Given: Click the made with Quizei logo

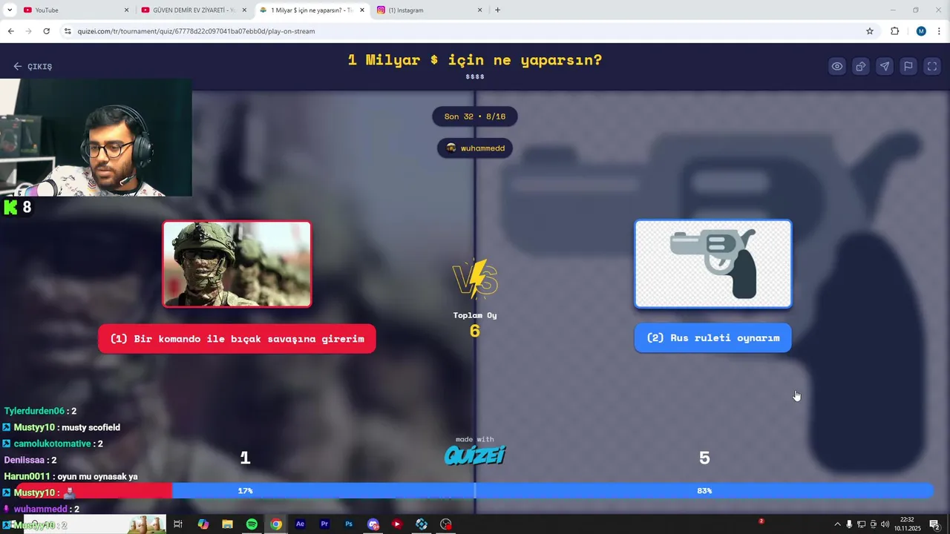Looking at the screenshot, I should coord(475,450).
